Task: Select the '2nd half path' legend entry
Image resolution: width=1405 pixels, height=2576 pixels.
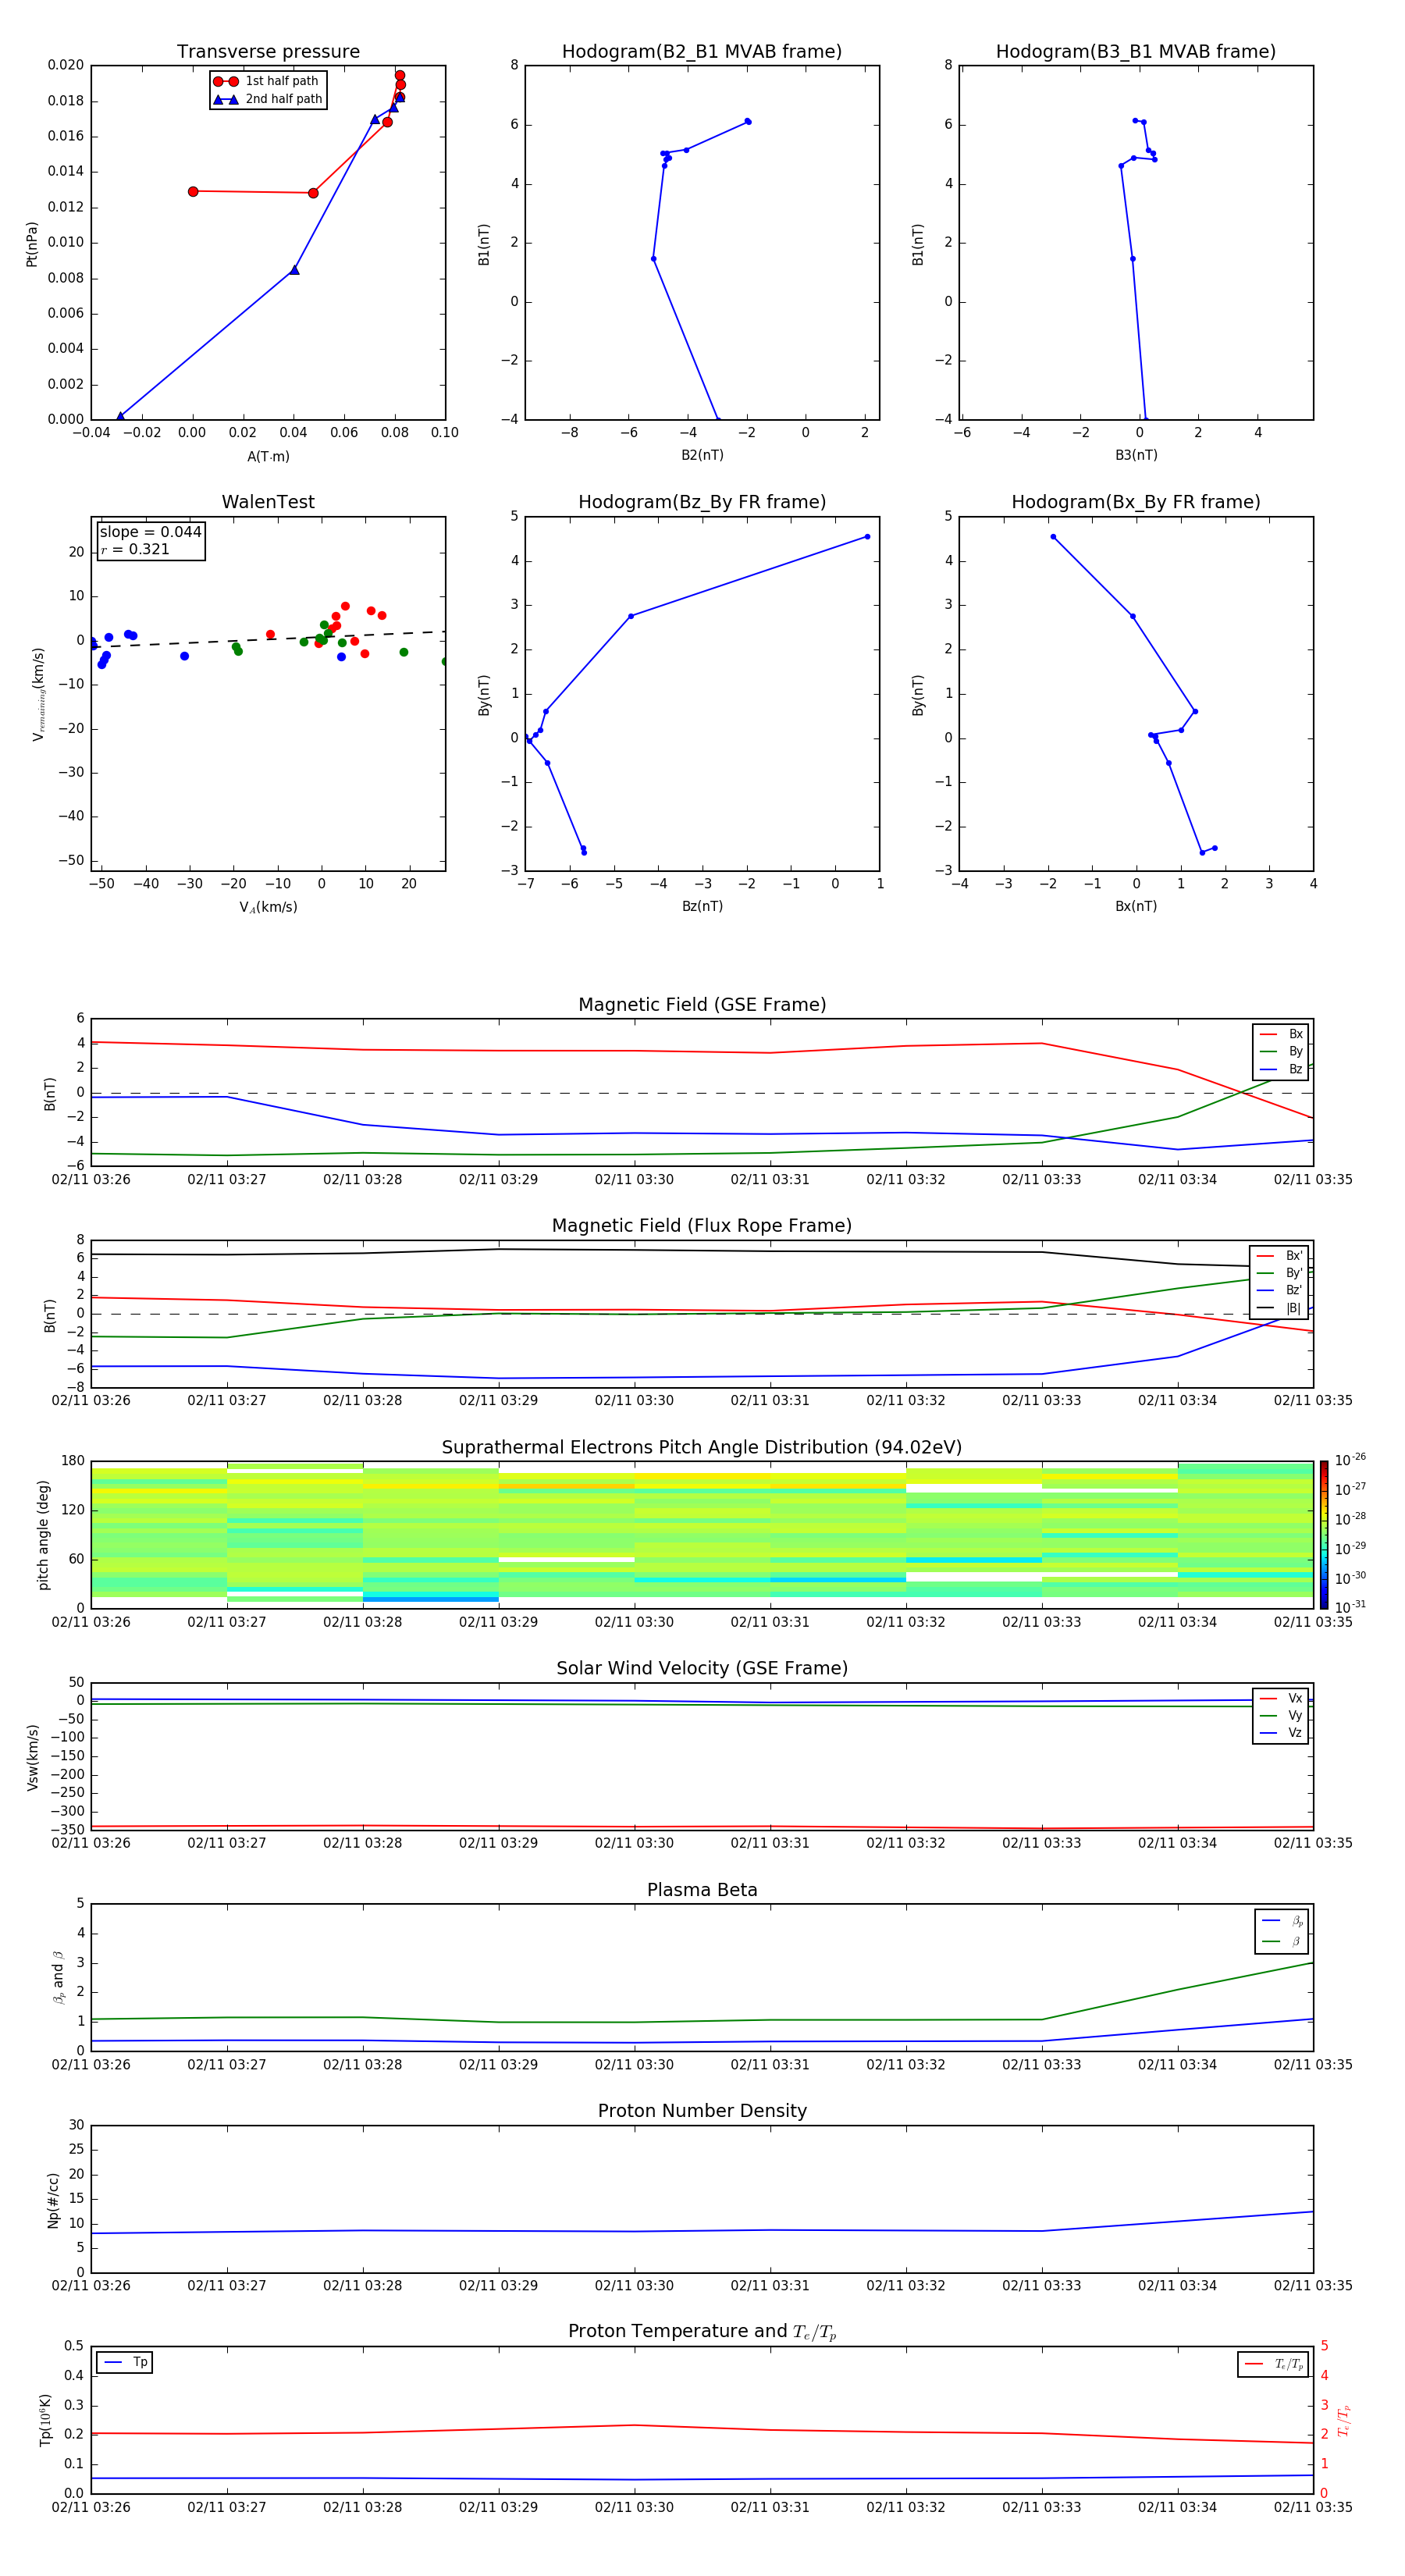Action: (267, 99)
